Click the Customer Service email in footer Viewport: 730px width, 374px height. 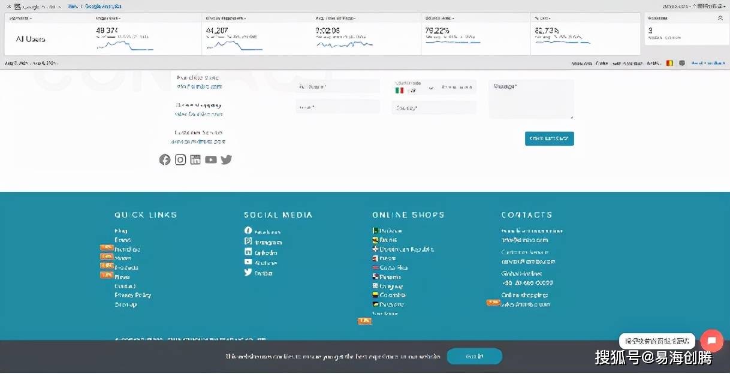528,261
